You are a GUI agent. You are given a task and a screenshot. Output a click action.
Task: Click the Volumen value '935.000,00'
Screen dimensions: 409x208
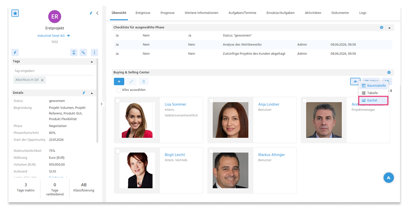57,165
